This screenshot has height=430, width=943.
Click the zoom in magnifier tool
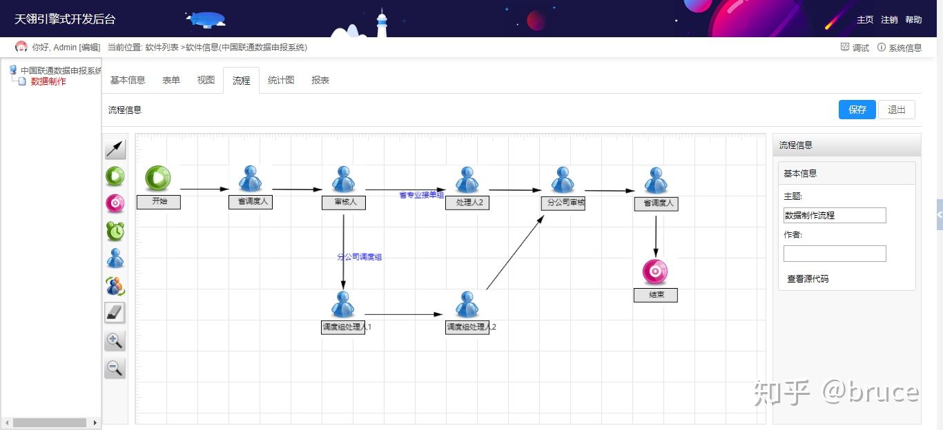tap(115, 340)
